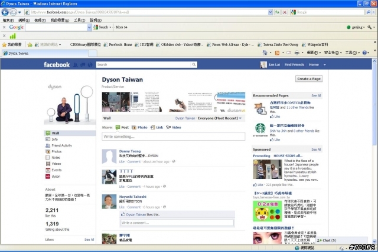Open the Edit menu (編輯)
Screen dimensions: 378x252
coord(24,20)
